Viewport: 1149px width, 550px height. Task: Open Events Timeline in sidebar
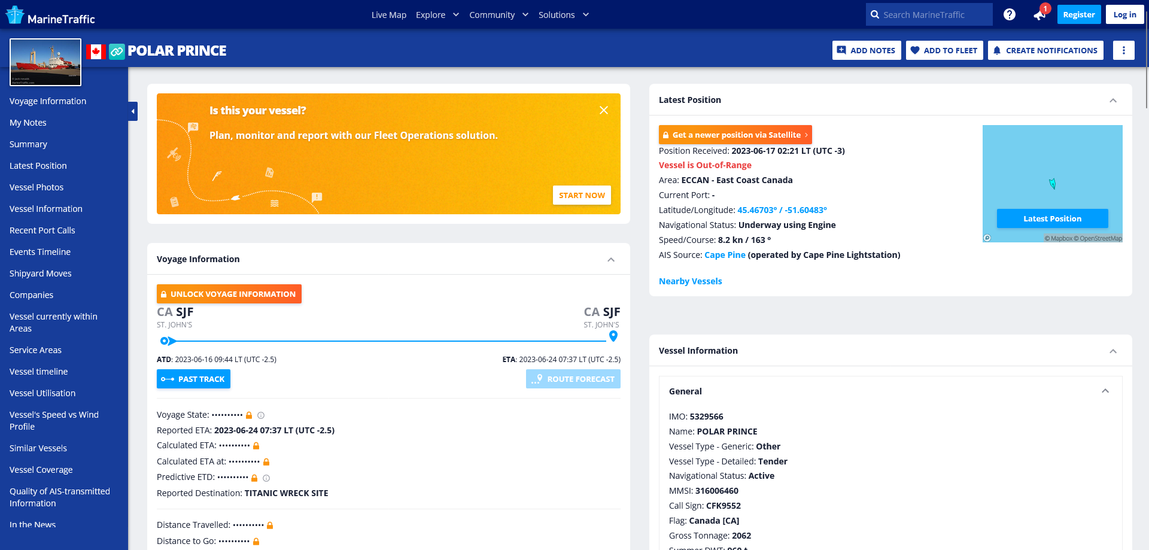point(40,252)
